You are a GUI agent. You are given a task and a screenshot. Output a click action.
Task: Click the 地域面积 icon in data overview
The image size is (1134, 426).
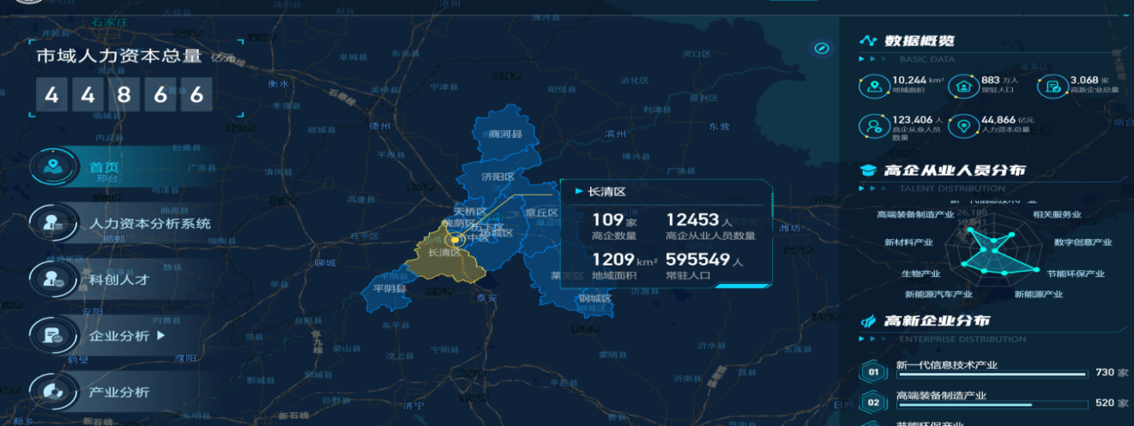coord(874,87)
